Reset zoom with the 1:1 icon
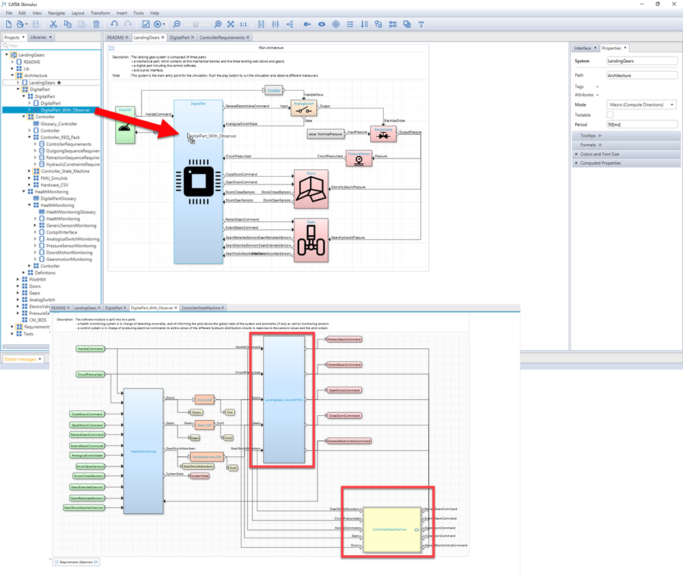This screenshot has height=575, width=683. click(243, 25)
